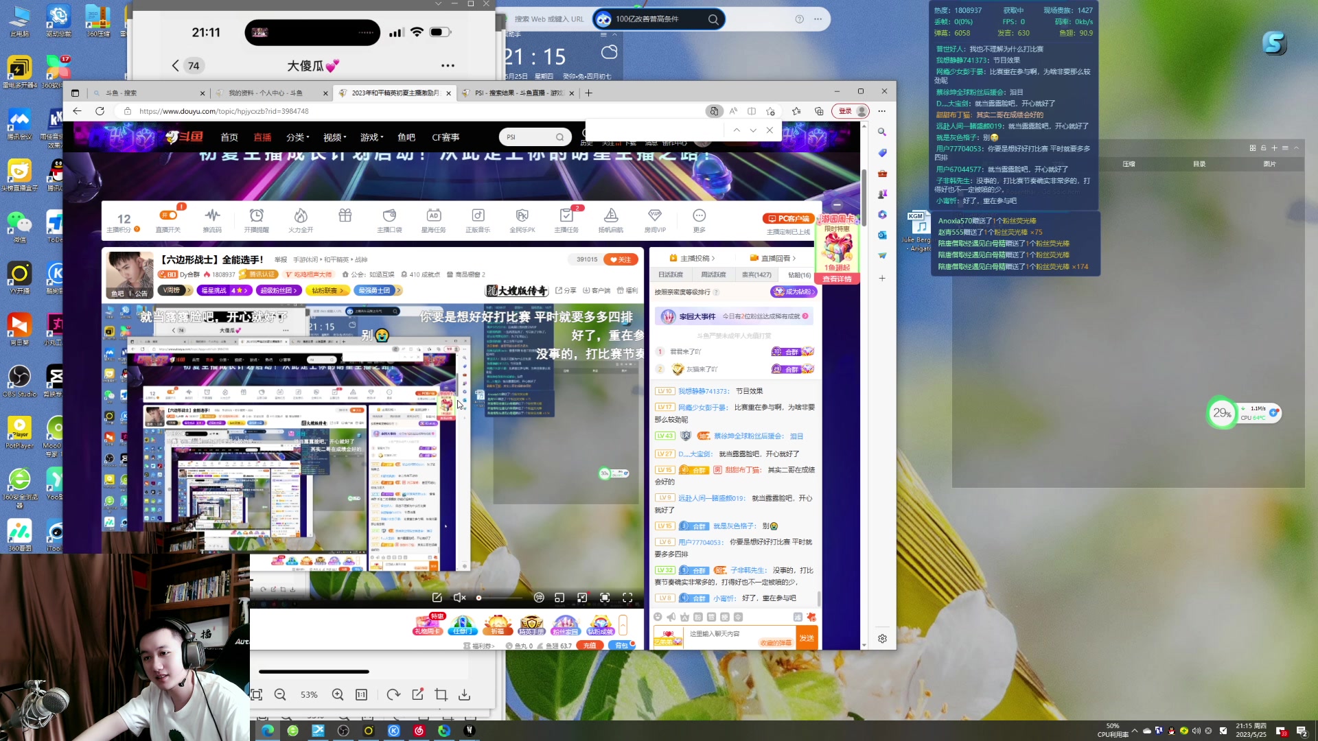Click the 充值 recharge button
The width and height of the screenshot is (1318, 741).
[x=589, y=646]
